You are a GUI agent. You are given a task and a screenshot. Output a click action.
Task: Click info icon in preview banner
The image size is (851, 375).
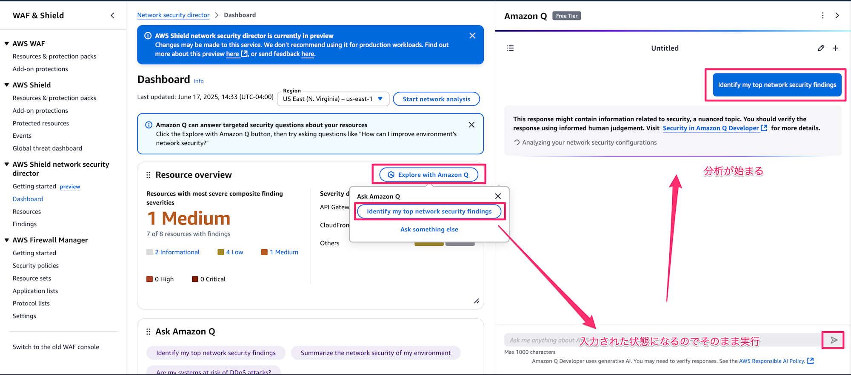click(148, 36)
